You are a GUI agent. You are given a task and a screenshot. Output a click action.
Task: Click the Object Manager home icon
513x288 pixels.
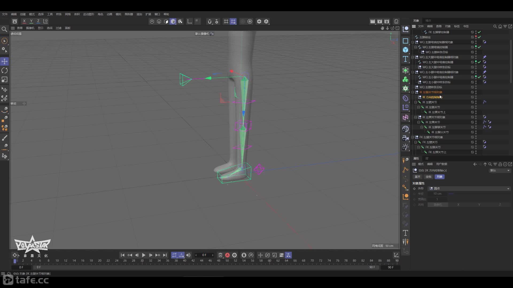point(500,26)
